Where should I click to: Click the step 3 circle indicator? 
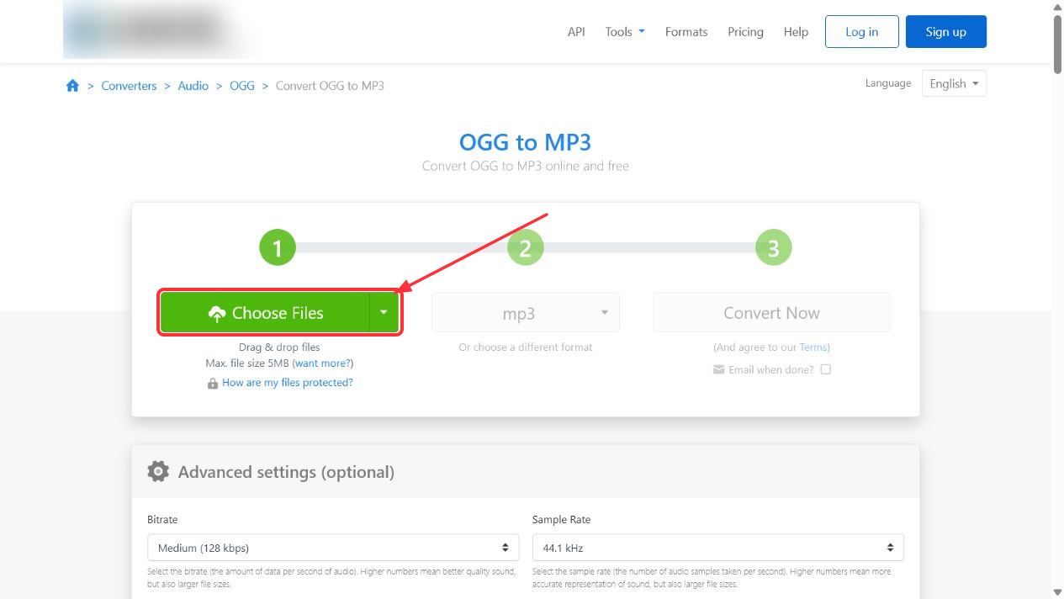tap(774, 247)
